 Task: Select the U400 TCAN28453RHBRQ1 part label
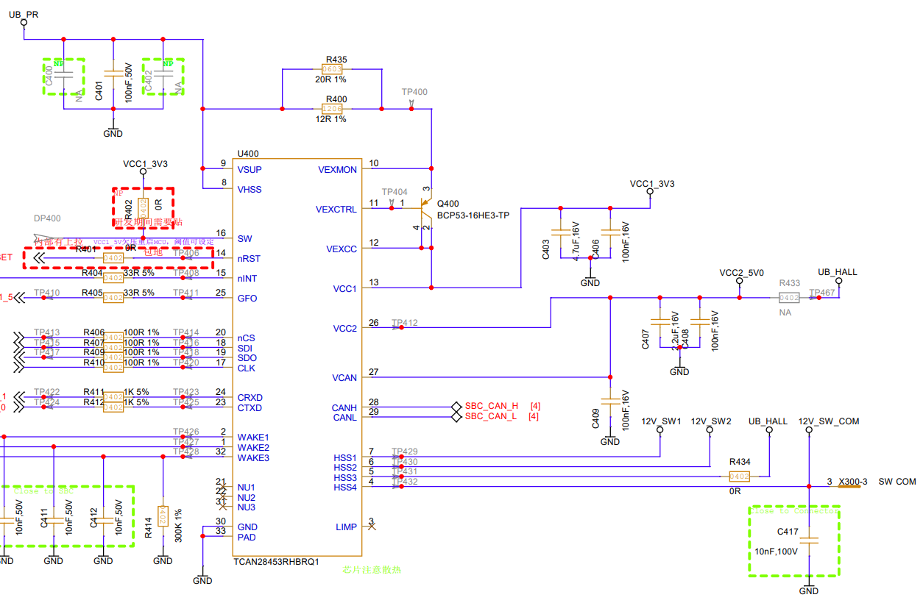coord(276,562)
